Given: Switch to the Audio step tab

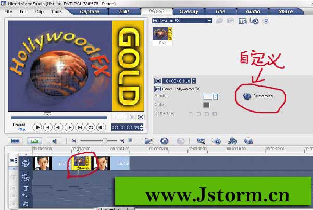Looking at the screenshot, I should pos(253,11).
